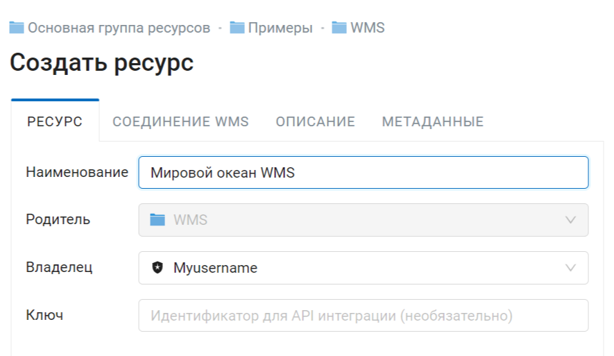Click folder icon beside Примеры breadcrumb

237,28
